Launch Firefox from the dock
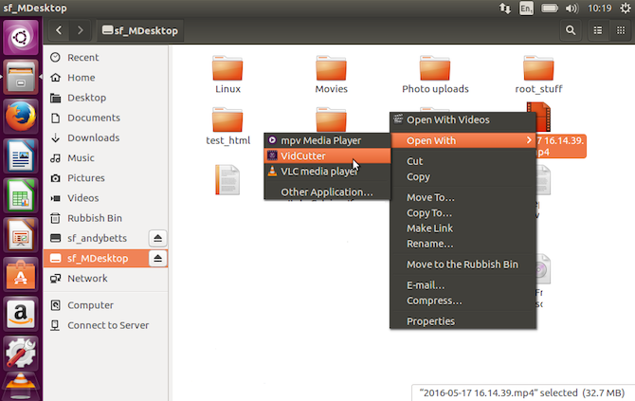Viewport: 635px width, 401px height. coord(21,117)
